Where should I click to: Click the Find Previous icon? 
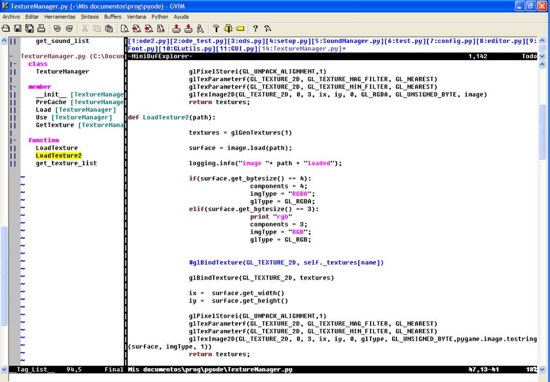[148, 28]
